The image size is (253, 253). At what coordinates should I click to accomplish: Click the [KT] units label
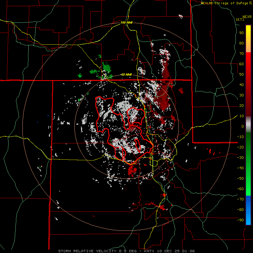click(x=240, y=19)
